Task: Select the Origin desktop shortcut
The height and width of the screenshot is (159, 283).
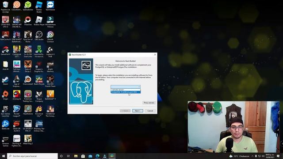Action: 5,95
